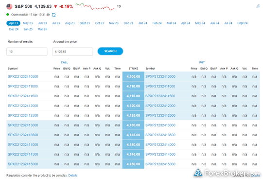
Task: Click the Details link about complex products
Action: 73,175
